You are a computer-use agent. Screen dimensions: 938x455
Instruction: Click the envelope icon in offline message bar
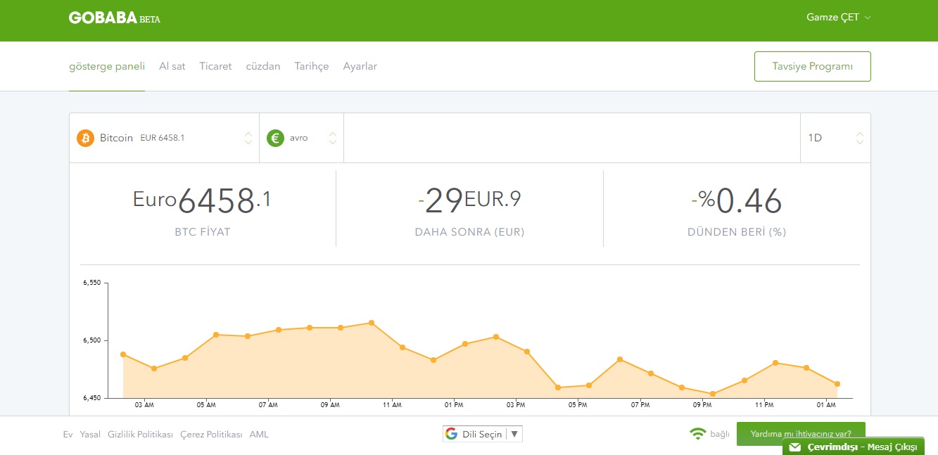(794, 447)
